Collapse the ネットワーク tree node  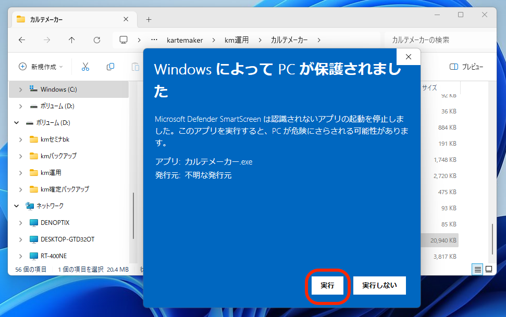16,206
